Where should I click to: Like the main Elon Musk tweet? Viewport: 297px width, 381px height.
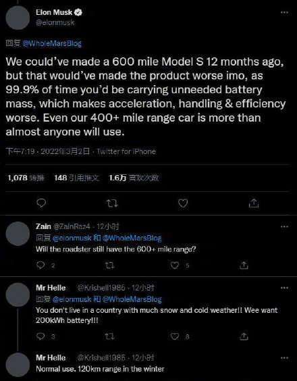(x=183, y=203)
